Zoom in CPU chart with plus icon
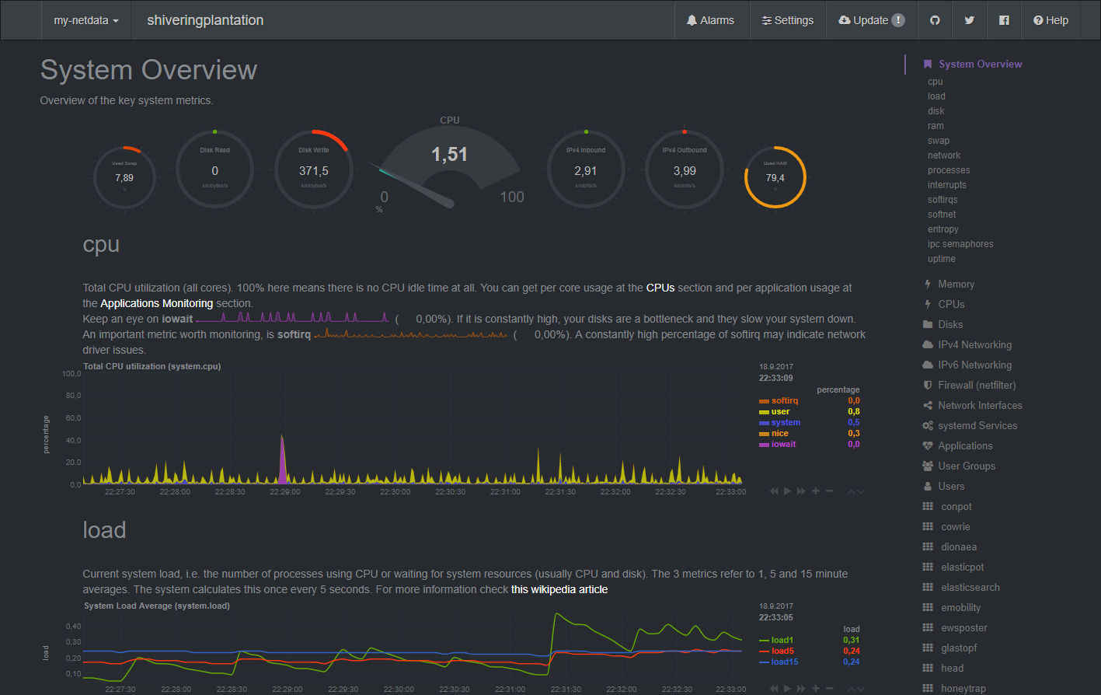1101x695 pixels. coord(816,491)
